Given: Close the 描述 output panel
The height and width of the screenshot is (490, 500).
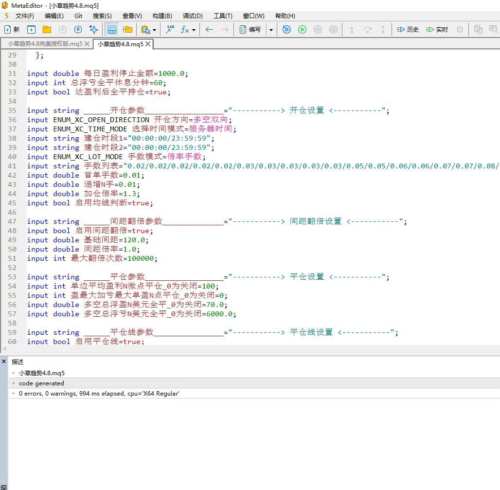Looking at the screenshot, I should (x=4, y=362).
